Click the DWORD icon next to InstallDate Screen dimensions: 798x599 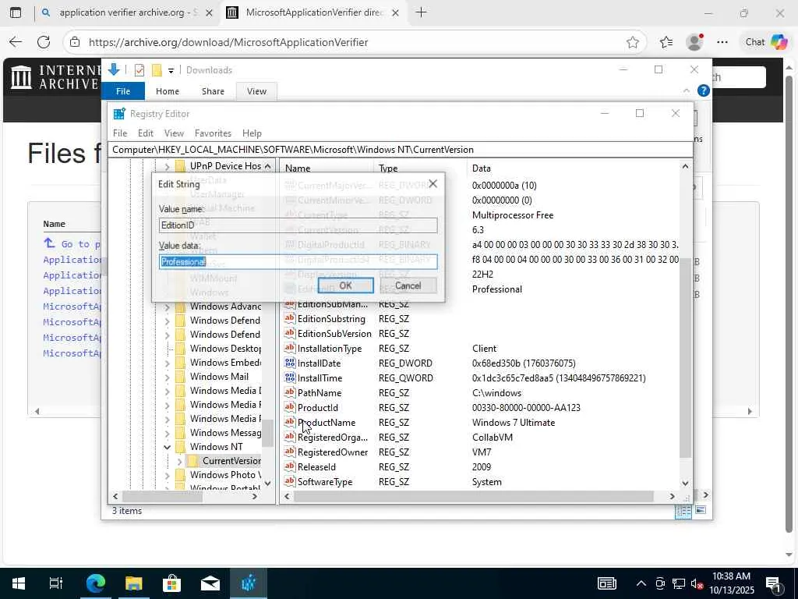[x=290, y=363]
